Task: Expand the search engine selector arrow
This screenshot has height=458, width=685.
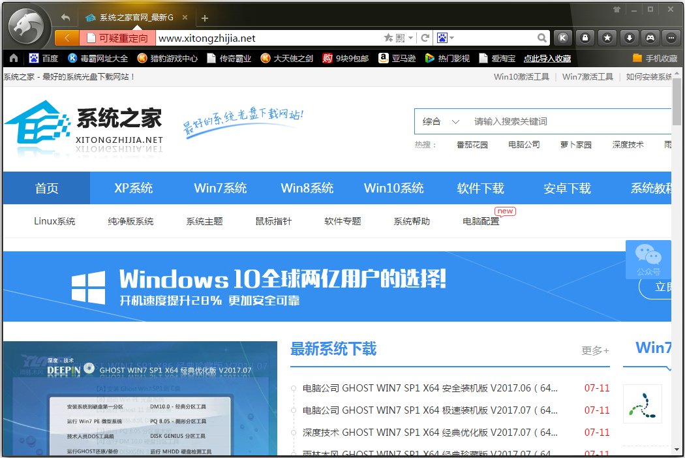Action: (x=451, y=38)
